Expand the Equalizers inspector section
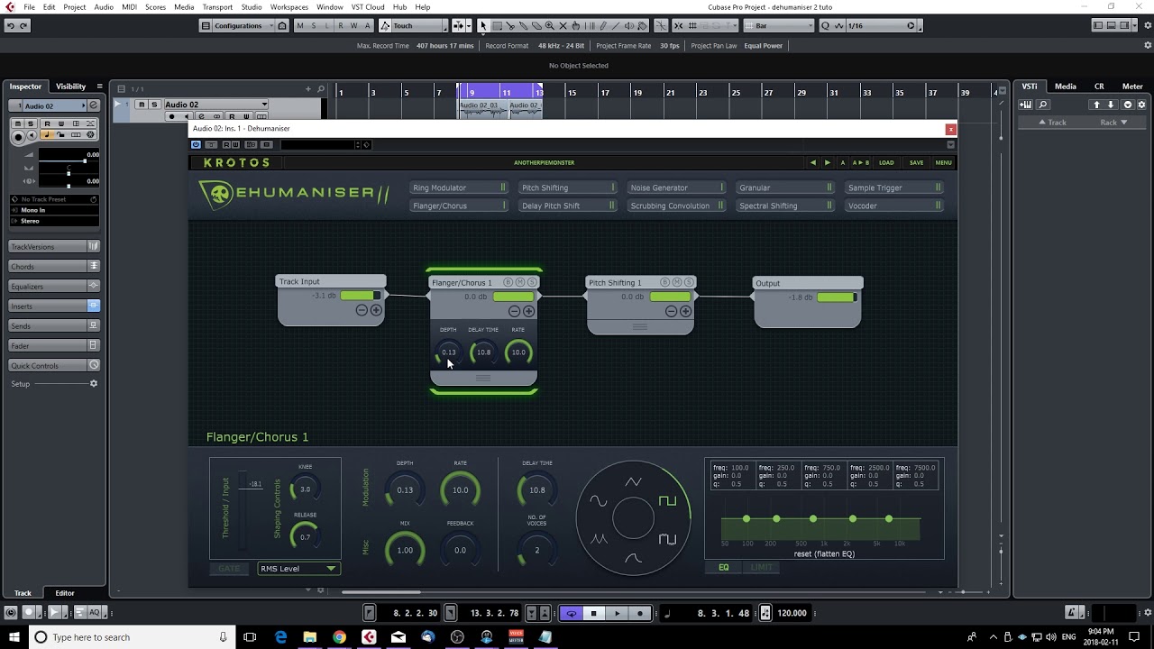The height and width of the screenshot is (649, 1154). 54,287
